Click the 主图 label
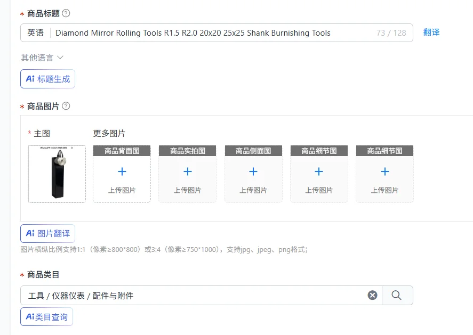The image size is (473, 335). (x=42, y=133)
